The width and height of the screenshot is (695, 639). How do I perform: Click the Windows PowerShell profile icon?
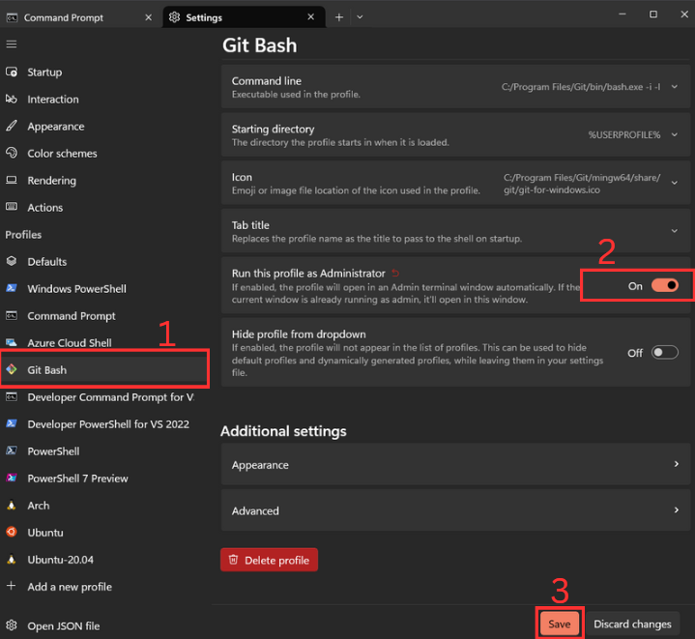tap(12, 288)
